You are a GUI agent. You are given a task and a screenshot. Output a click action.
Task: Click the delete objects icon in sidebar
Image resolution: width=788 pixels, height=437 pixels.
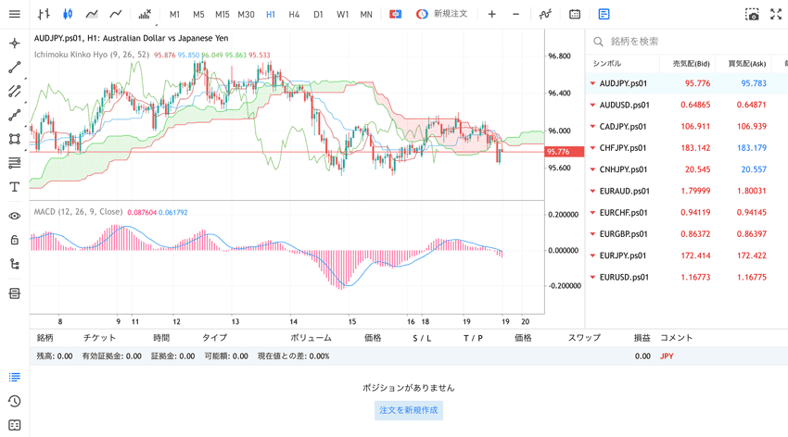[x=15, y=293]
